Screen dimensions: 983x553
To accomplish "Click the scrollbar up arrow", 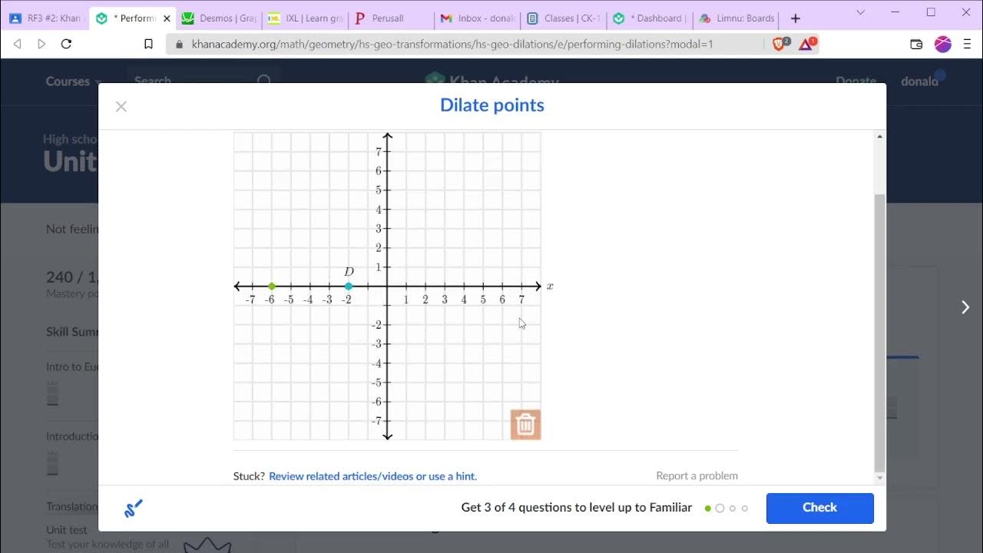I will point(880,137).
